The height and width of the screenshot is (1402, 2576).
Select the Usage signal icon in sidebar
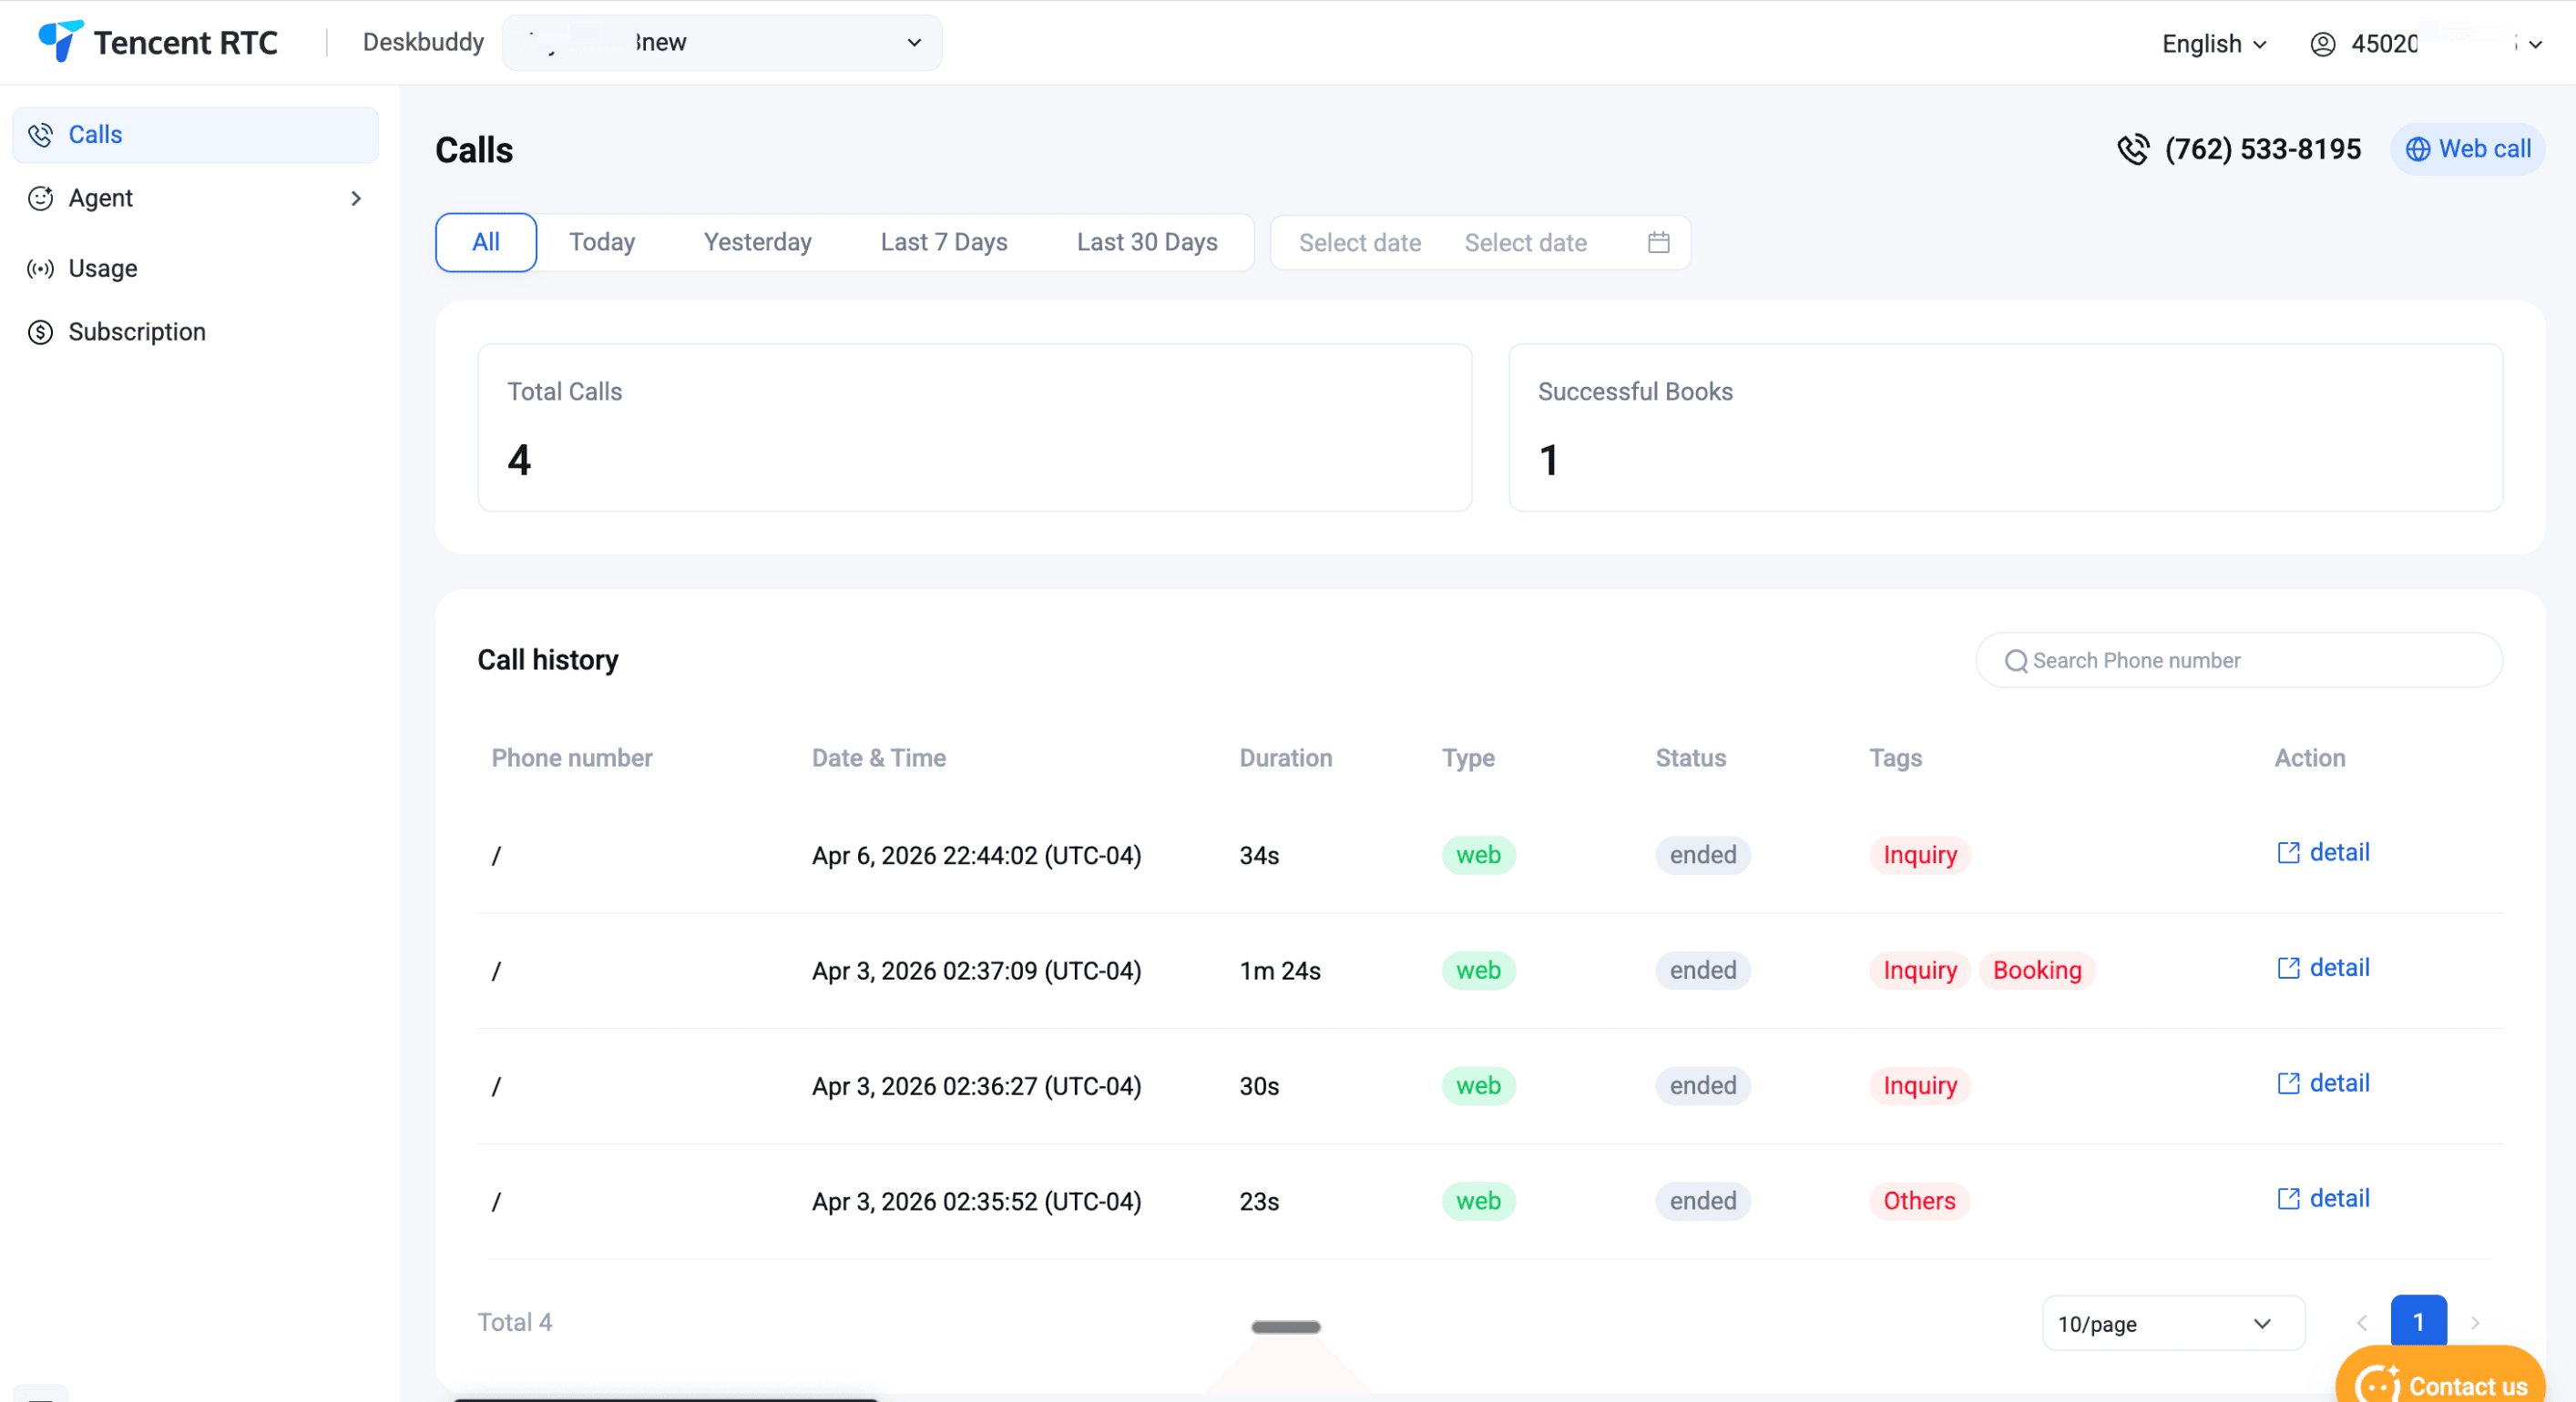point(40,268)
